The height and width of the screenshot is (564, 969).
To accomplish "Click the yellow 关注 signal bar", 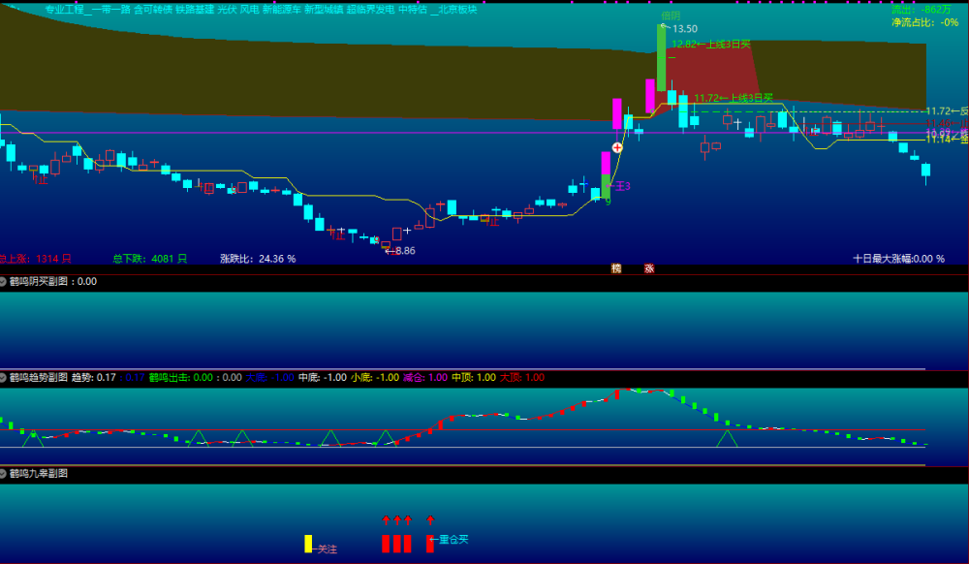I will [308, 544].
